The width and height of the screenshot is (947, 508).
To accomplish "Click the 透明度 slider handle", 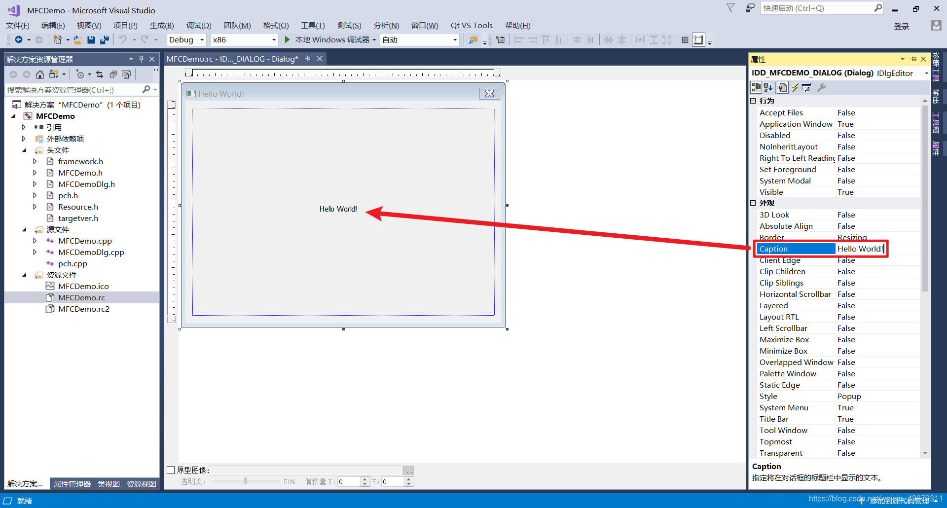I will 246,481.
